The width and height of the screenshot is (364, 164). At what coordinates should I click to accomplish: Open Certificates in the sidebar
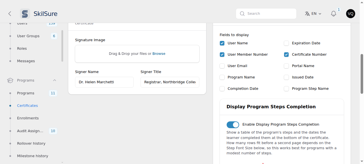coord(27,106)
